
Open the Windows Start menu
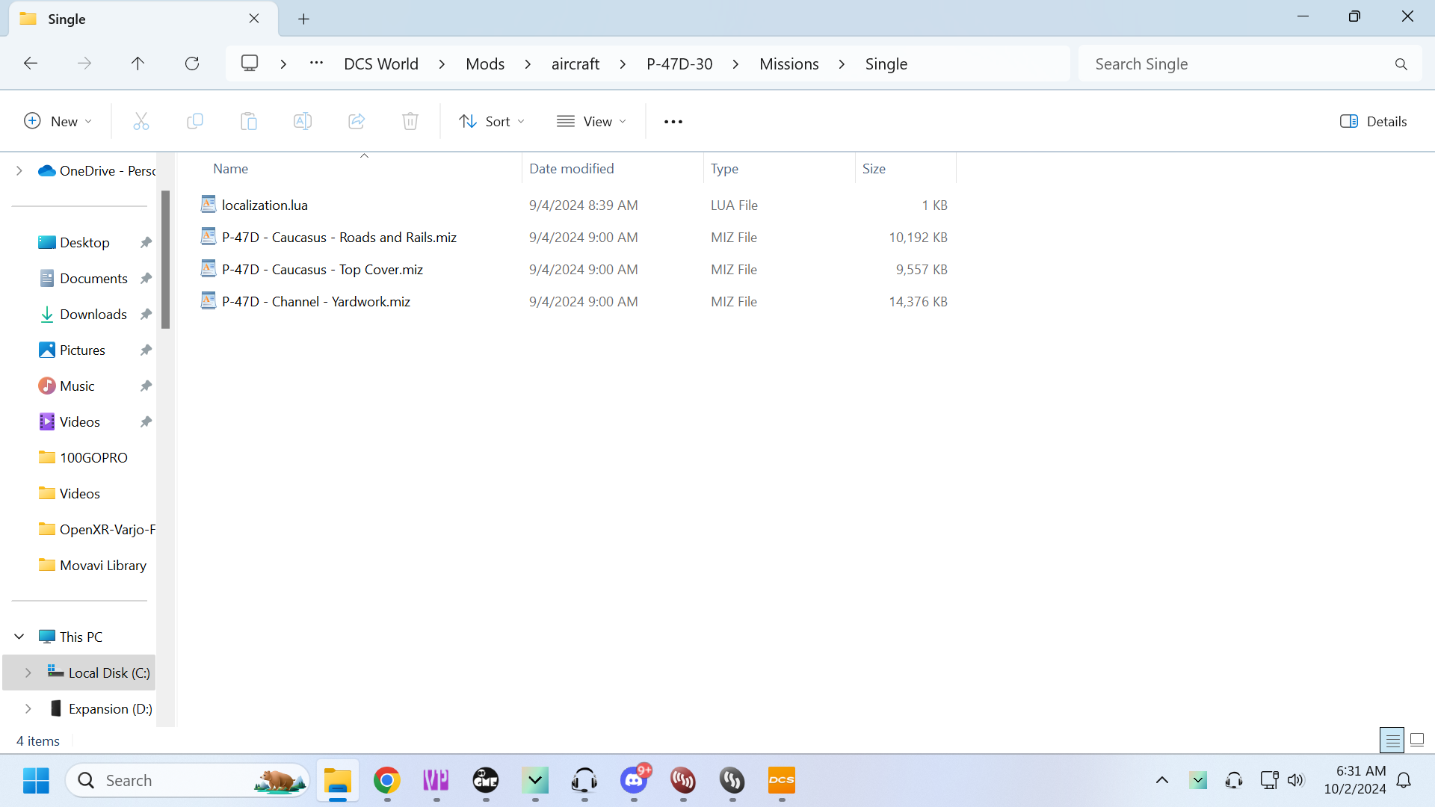click(x=36, y=781)
